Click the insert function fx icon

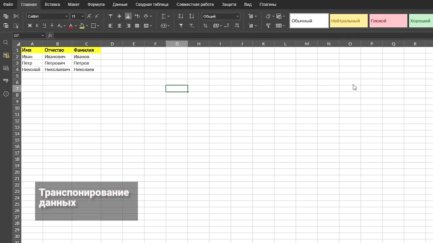pos(50,35)
